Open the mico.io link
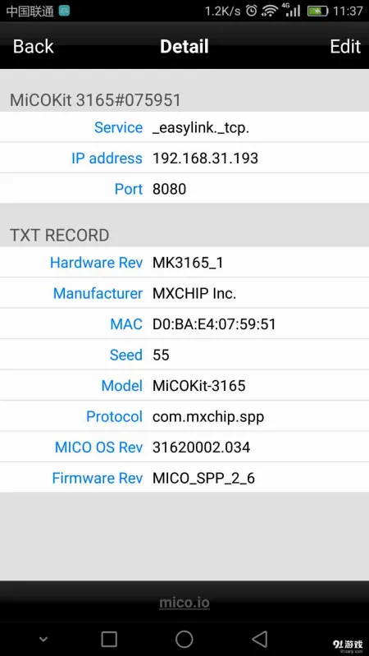Viewport: 369px width, 656px height. [184, 603]
